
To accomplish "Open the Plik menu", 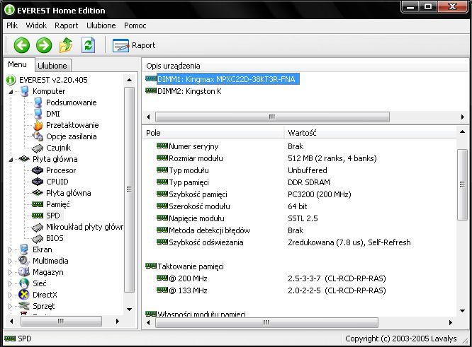I will (x=12, y=25).
